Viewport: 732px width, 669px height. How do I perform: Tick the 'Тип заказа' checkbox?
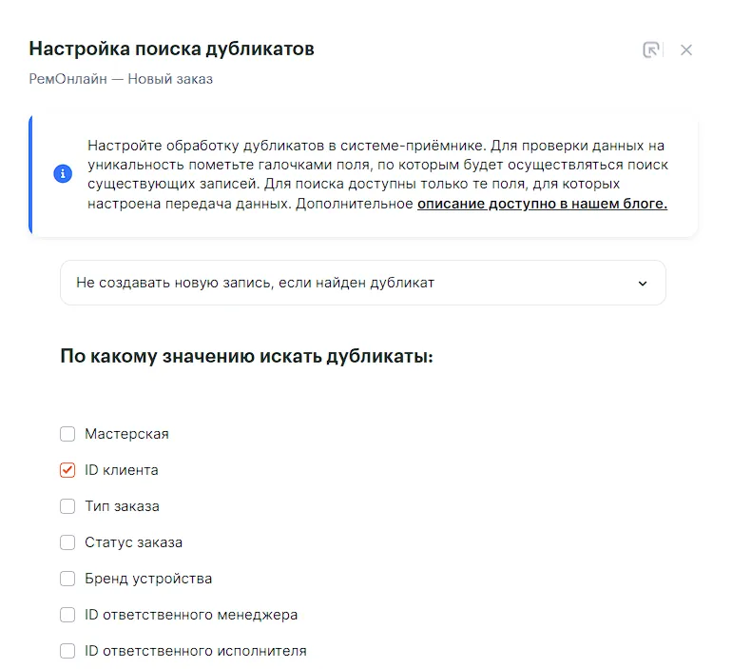[x=67, y=506]
